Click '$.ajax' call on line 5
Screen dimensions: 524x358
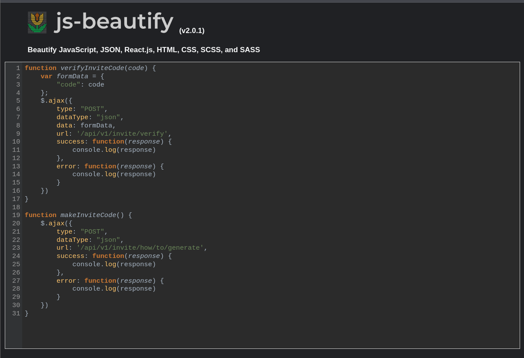click(53, 101)
